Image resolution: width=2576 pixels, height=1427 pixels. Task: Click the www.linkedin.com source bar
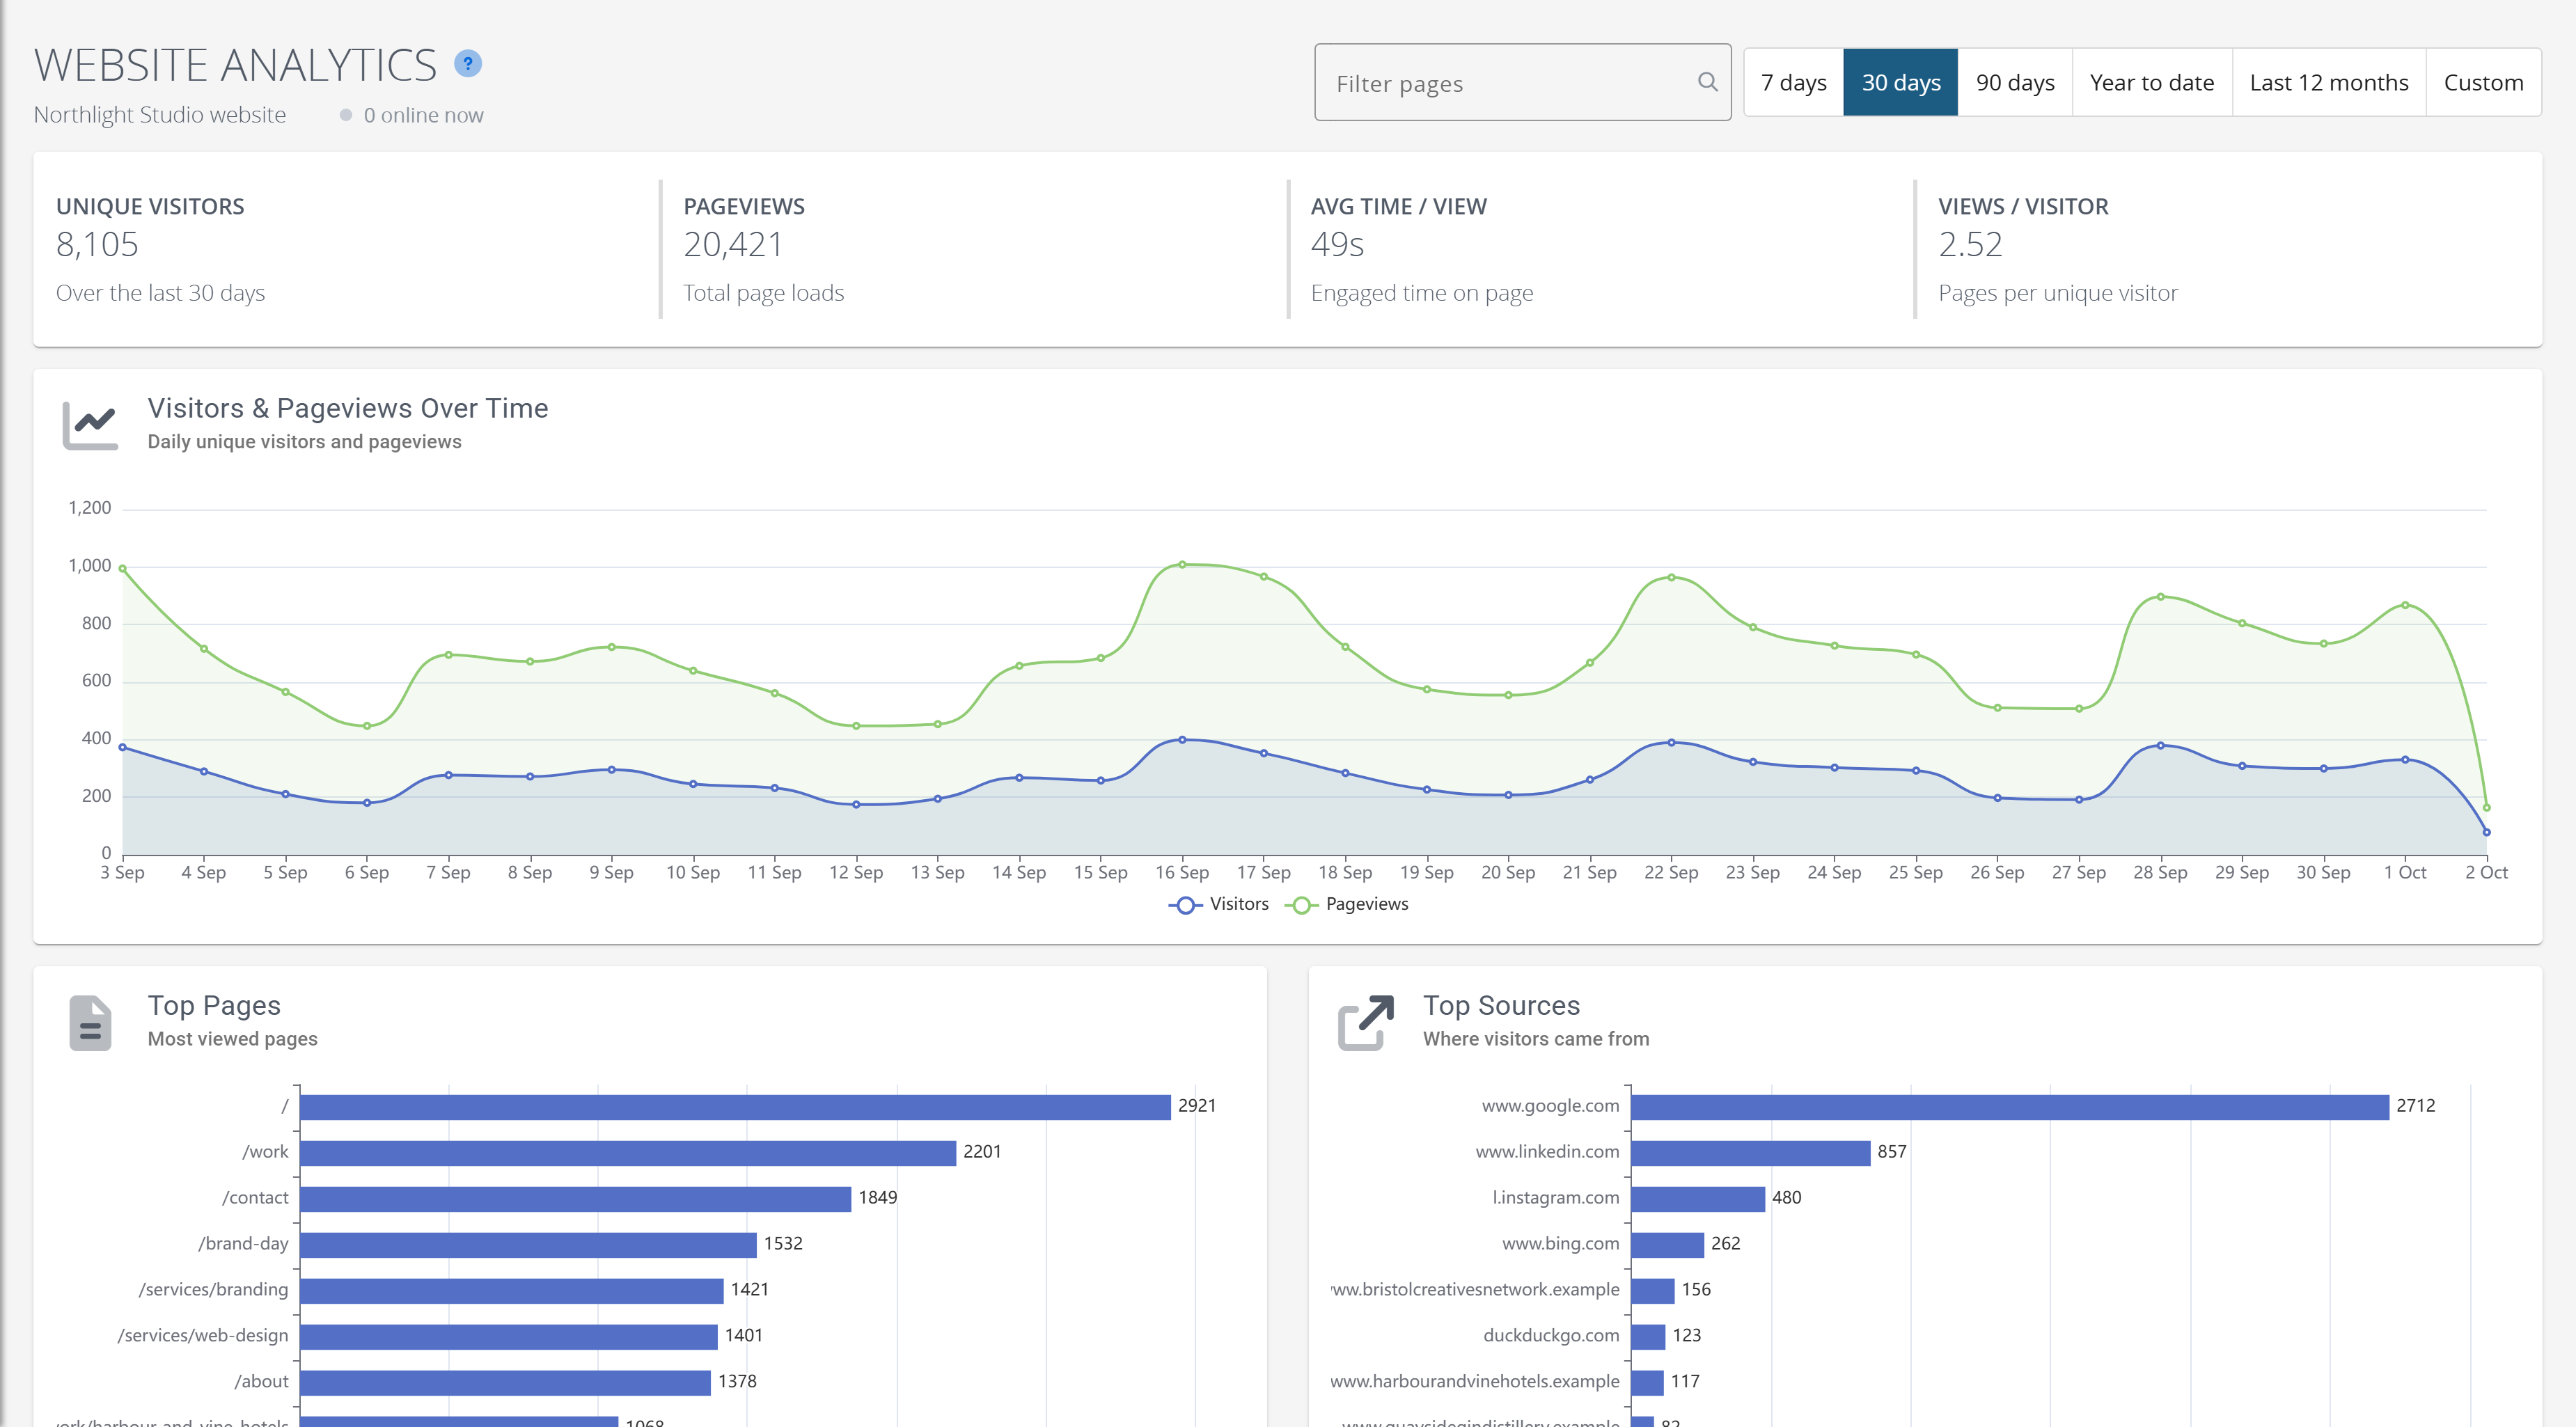[x=1750, y=1152]
